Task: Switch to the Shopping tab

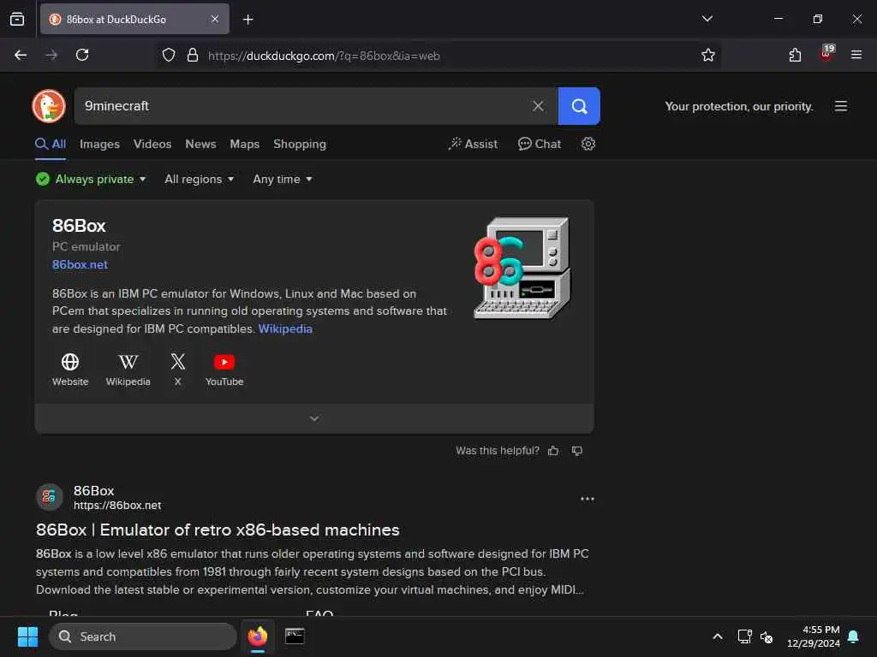Action: [299, 144]
